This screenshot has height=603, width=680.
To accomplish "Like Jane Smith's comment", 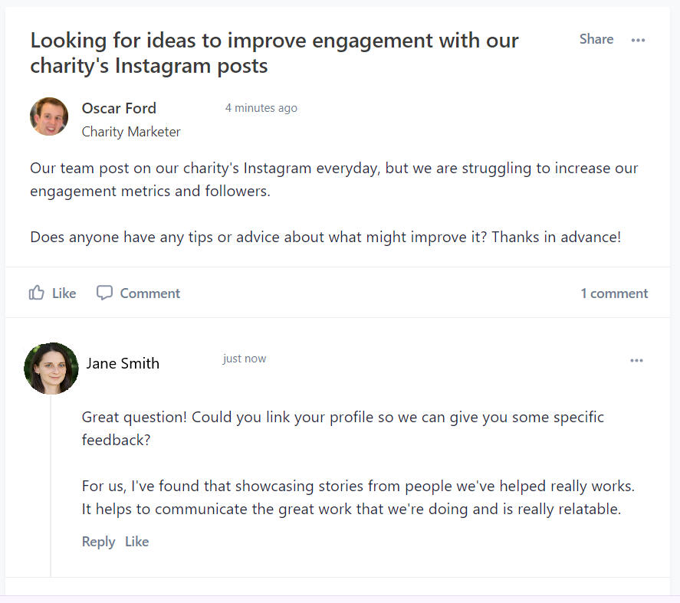I will [136, 542].
